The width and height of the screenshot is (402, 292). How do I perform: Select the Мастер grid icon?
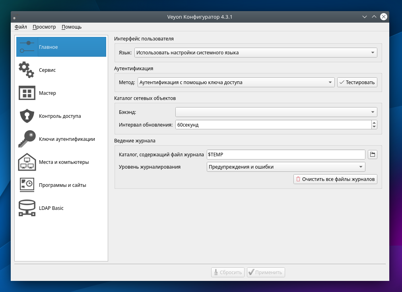coord(27,93)
